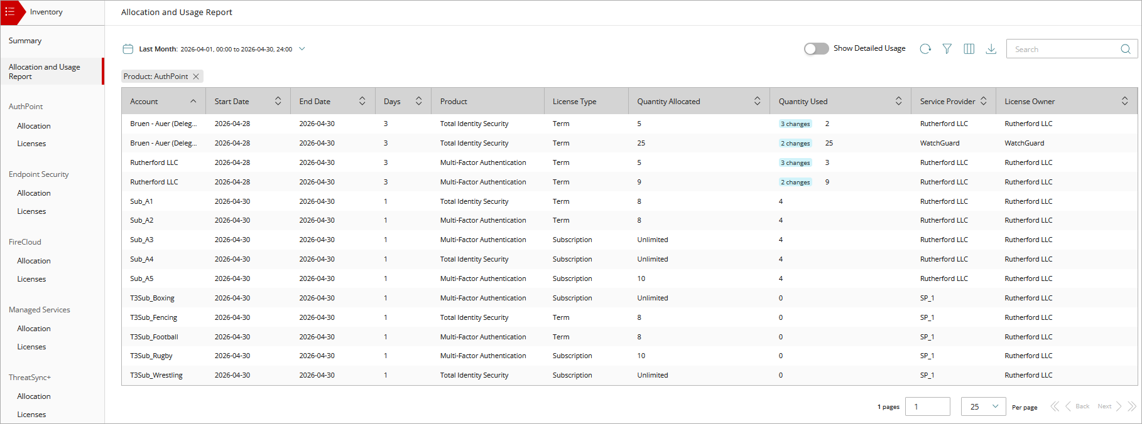Sort by License Owner column

[x=1125, y=101]
